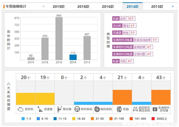Click the tire (轮胎) icon
The height and width of the screenshot is (127, 179).
[x=118, y=109]
